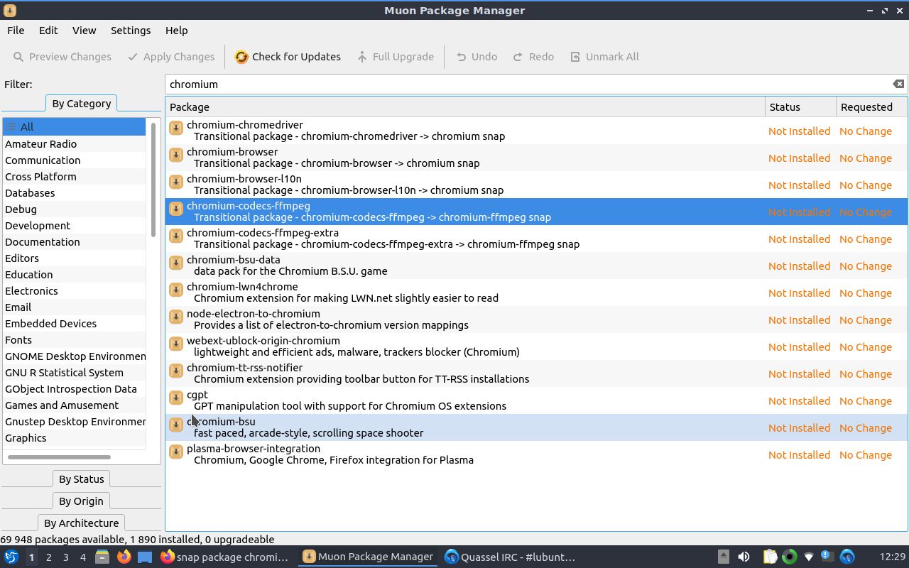Click the chromium-bsu-data package icon
Viewport: 909px width, 568px height.
[176, 263]
